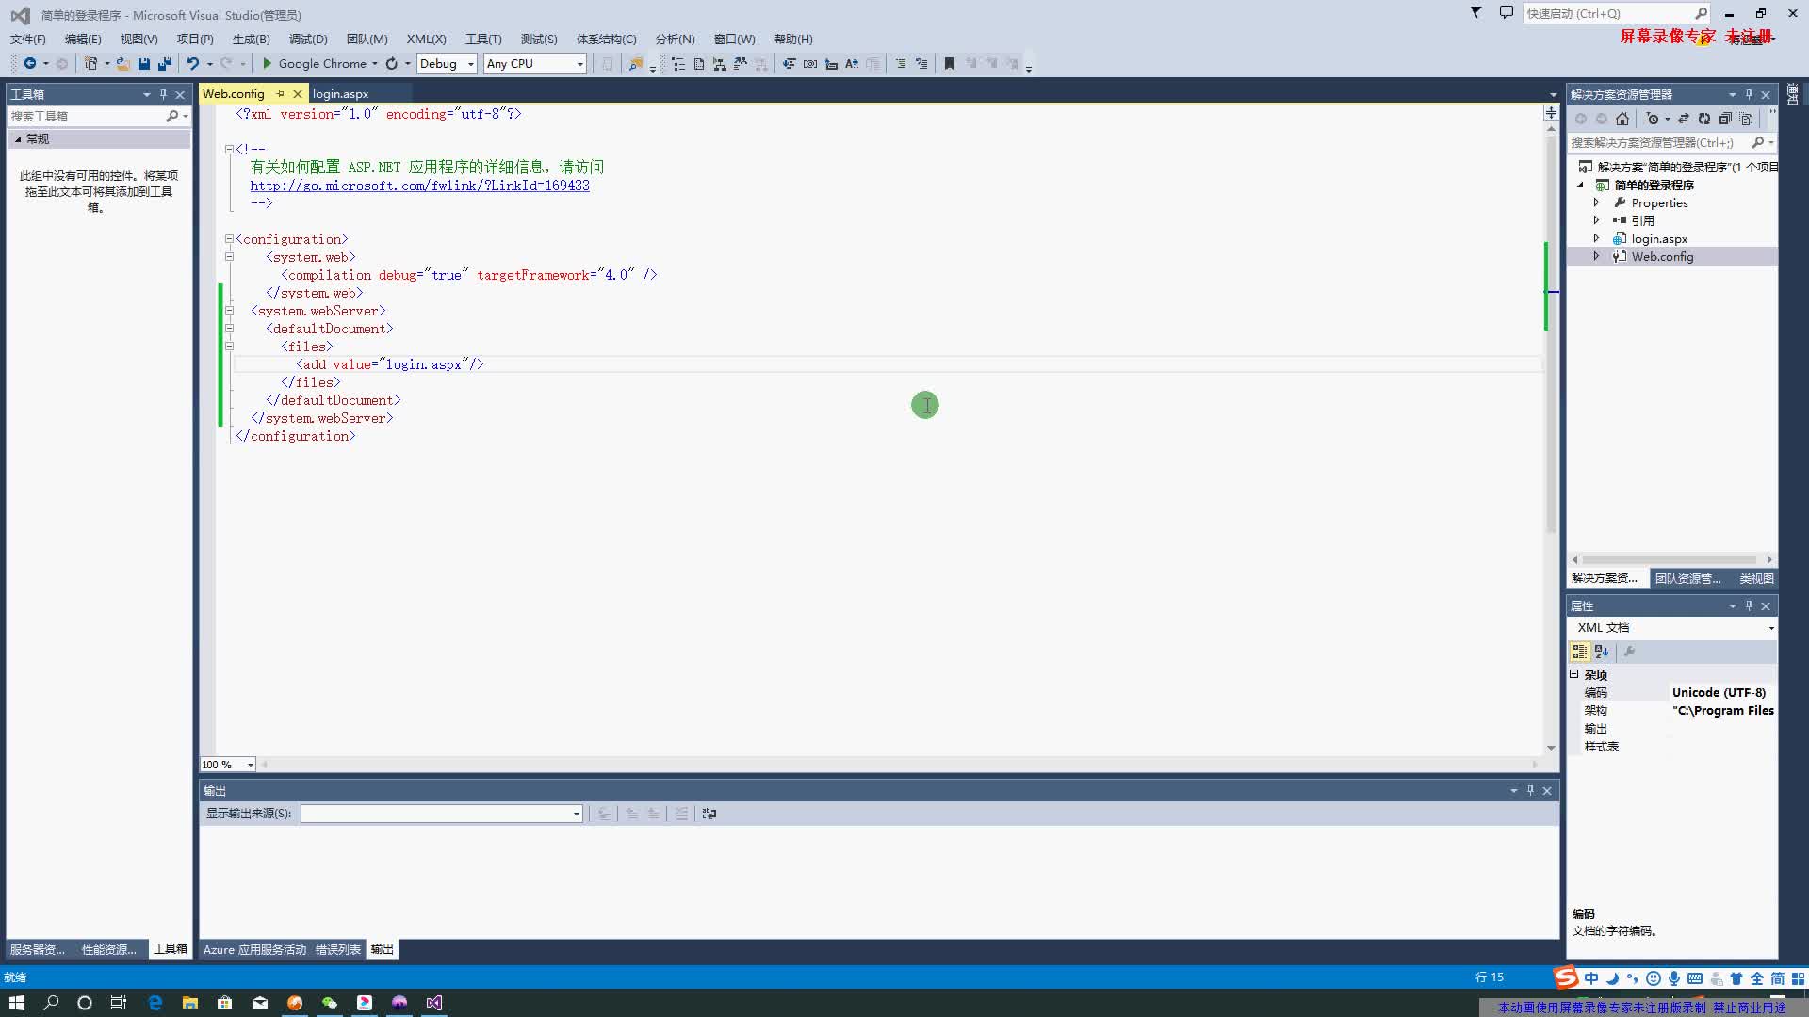Expand the Properties node in solution tree

pyautogui.click(x=1596, y=202)
